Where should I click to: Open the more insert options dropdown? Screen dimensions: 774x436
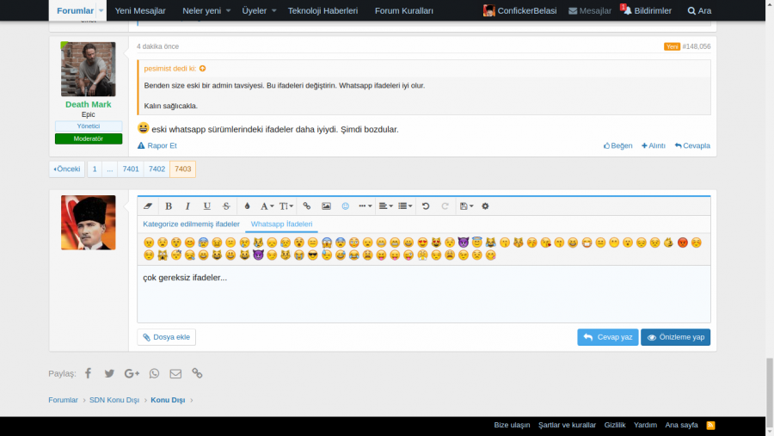pyautogui.click(x=365, y=206)
